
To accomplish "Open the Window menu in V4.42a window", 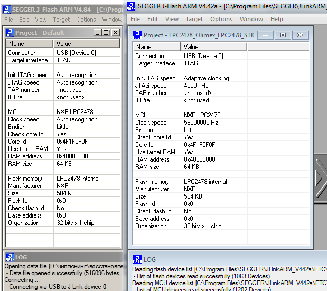I will tap(251, 19).
